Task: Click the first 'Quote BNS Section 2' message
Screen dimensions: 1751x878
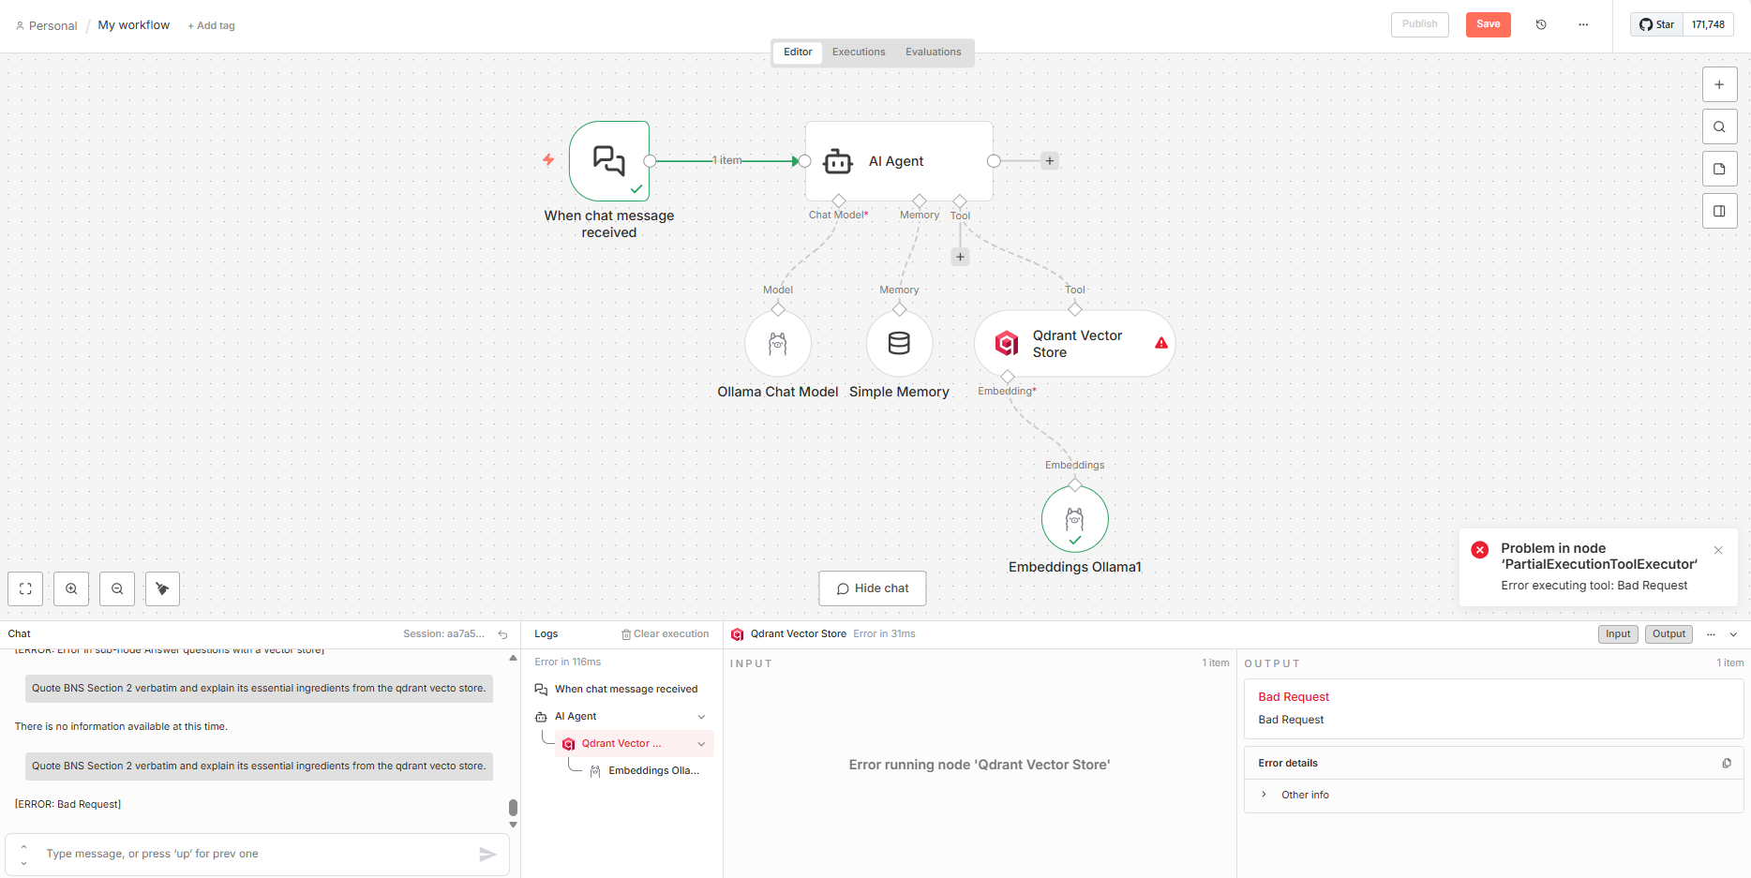Action: click(x=259, y=689)
